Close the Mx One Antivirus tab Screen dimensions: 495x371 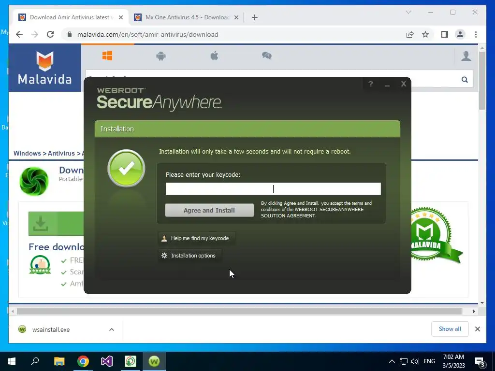pyautogui.click(x=236, y=17)
